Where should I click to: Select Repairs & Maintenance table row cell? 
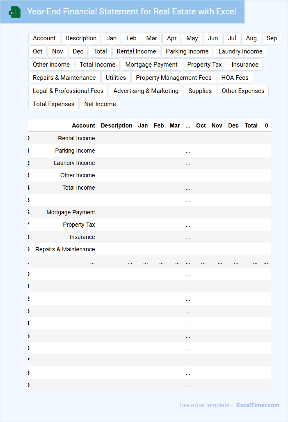pyautogui.click(x=65, y=250)
